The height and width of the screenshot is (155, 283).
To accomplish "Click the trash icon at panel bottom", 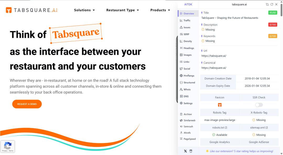I will (191, 151).
